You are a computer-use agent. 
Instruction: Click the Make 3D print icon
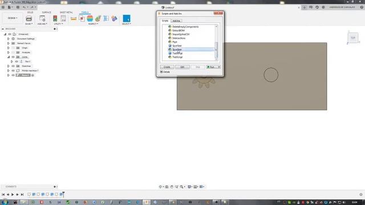tap(29, 18)
